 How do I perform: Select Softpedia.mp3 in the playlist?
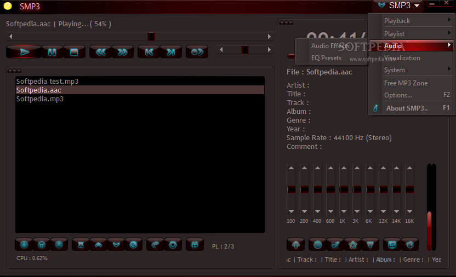[140, 99]
